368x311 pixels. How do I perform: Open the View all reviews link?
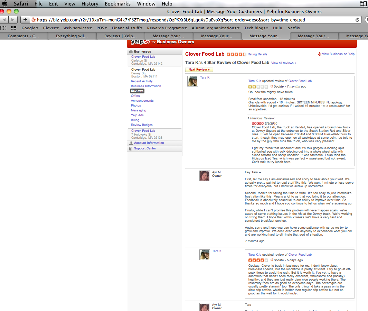[x=284, y=63]
